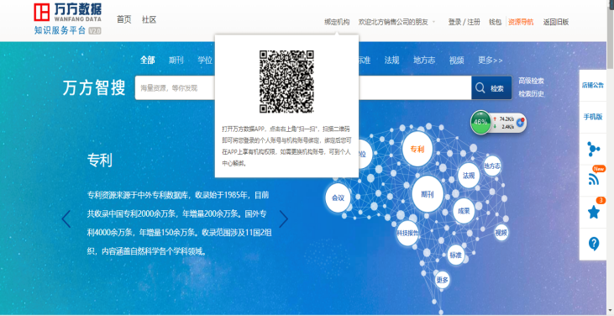Open 资源导航 in the top menu
The height and width of the screenshot is (316, 614).
click(x=521, y=22)
